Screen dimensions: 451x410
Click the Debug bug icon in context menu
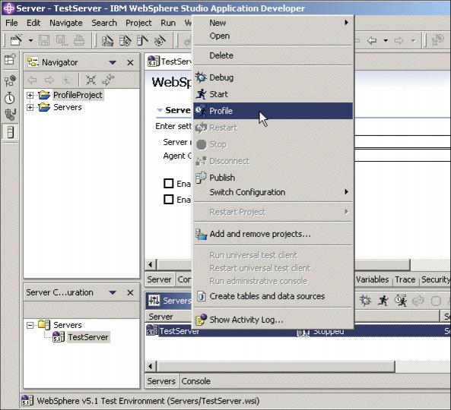[x=201, y=77]
